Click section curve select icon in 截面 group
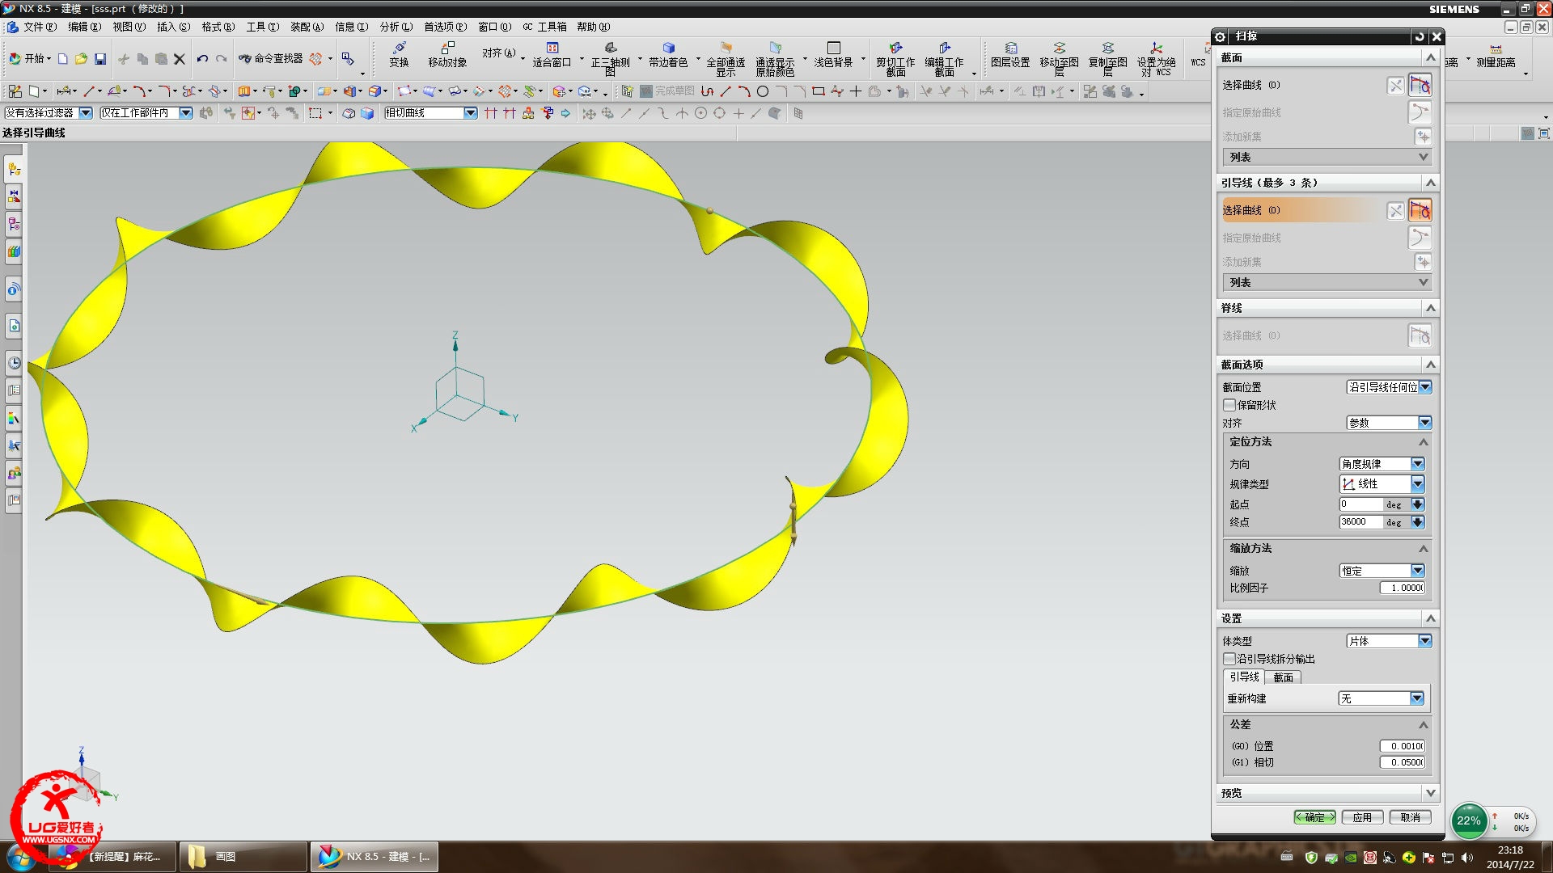The height and width of the screenshot is (873, 1553). pyautogui.click(x=1420, y=85)
